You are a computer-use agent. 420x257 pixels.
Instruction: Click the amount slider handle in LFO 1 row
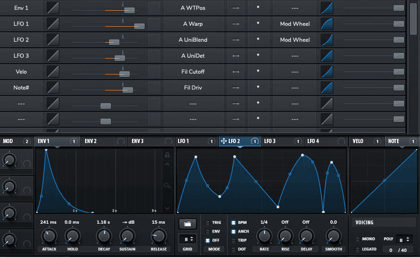[139, 26]
